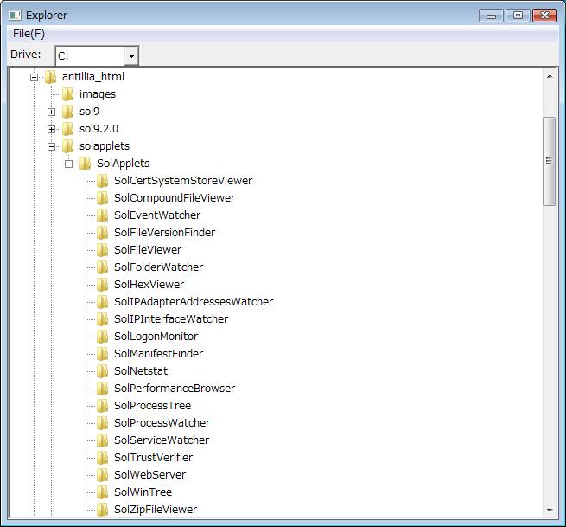This screenshot has width=566, height=527.
Task: Click the SolNetstat folder icon
Action: point(102,371)
